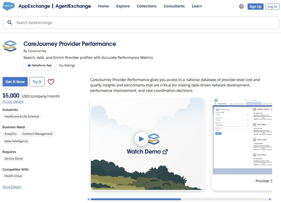The image size is (281, 203).
Task: Click the carousel horizontal scrollbar thumb
Action: pyautogui.click(x=136, y=199)
